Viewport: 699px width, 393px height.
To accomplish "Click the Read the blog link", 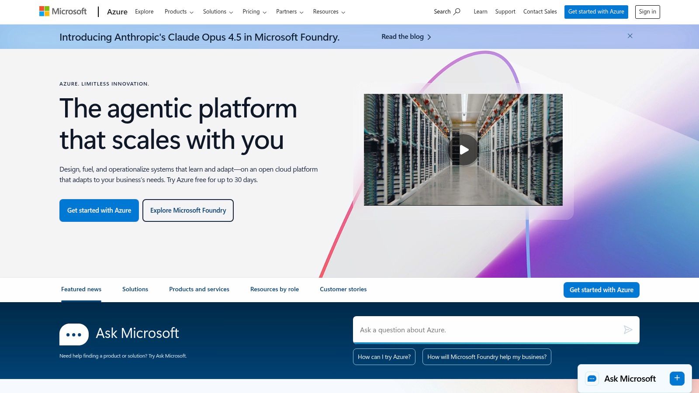I will coord(402,37).
